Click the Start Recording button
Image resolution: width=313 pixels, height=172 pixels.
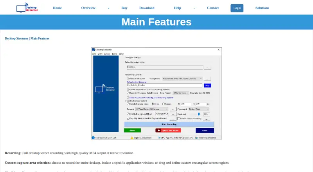[x=169, y=124]
